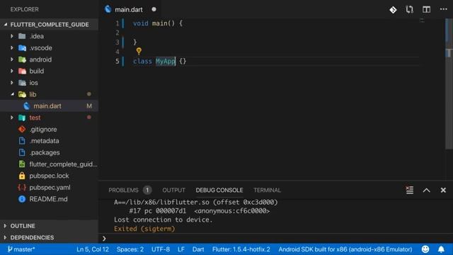Screen dimensions: 453x255
Task: Switch to the OUTPUT tab
Action: click(x=173, y=190)
